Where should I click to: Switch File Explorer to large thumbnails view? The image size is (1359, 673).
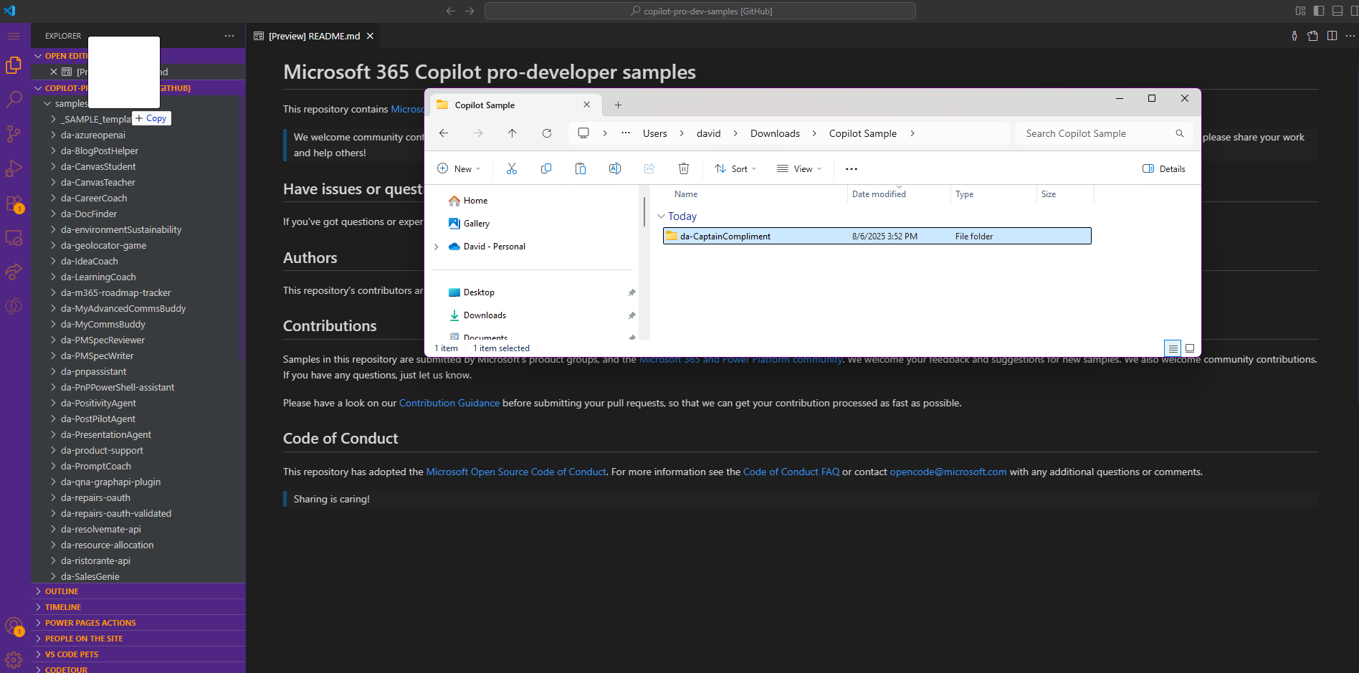[1190, 348]
